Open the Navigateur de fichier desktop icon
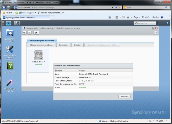 (x=10, y=35)
